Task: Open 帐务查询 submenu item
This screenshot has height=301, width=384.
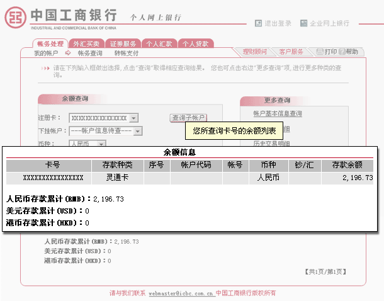Action: [x=90, y=53]
